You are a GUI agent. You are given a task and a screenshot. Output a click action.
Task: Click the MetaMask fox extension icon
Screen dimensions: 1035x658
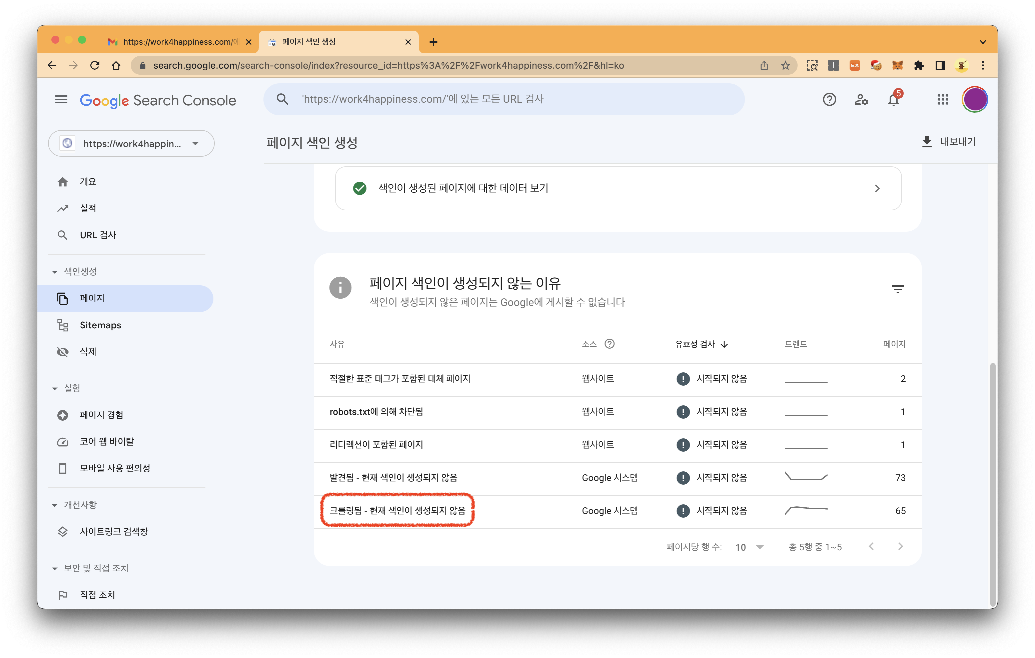(898, 65)
